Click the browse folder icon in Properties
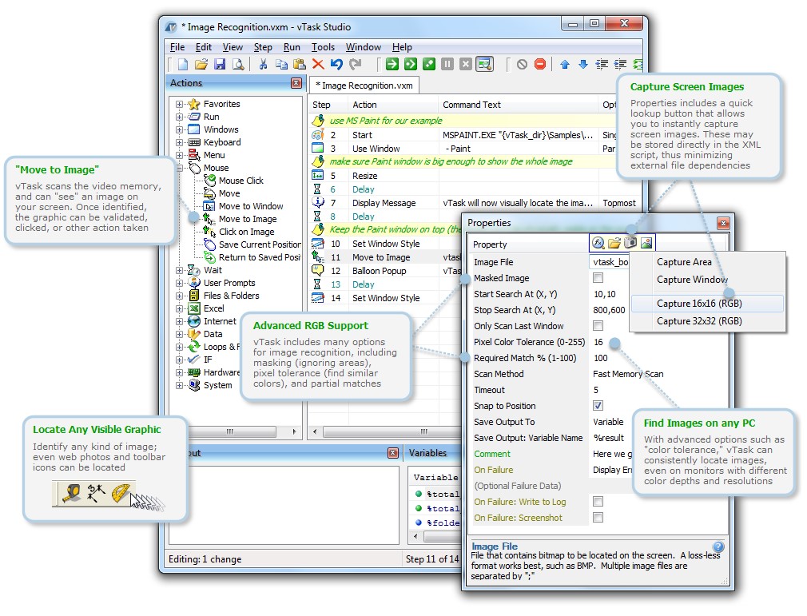Image resolution: width=807 pixels, height=616 pixels. pyautogui.click(x=614, y=243)
